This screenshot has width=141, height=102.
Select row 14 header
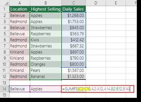point(4,89)
